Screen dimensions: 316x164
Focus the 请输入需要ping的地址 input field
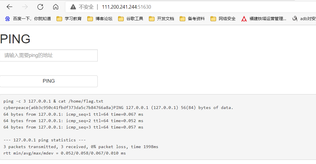coord(49,56)
